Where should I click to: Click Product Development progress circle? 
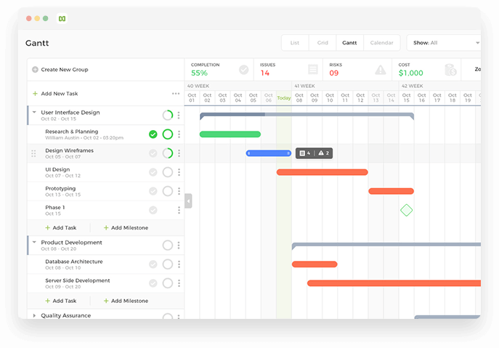coord(168,245)
